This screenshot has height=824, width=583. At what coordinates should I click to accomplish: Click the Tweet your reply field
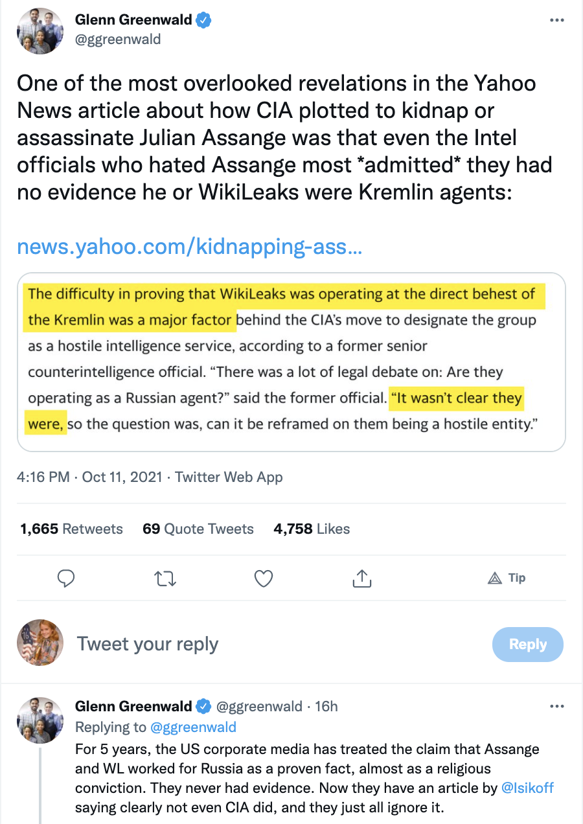pyautogui.click(x=279, y=644)
